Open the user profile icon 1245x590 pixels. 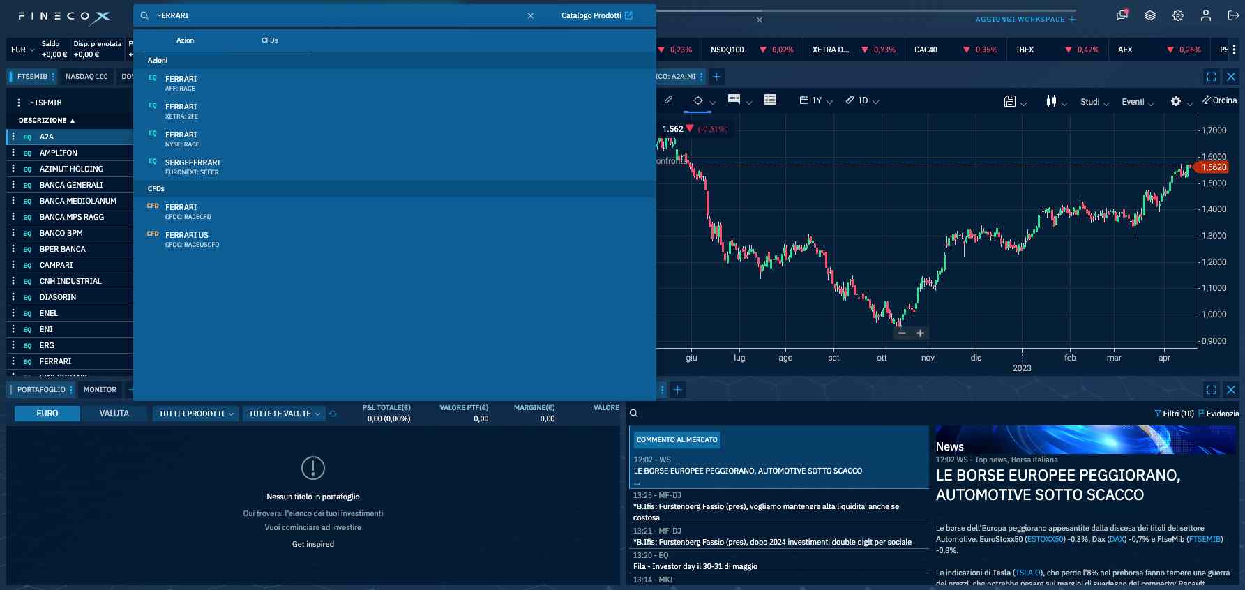1205,15
